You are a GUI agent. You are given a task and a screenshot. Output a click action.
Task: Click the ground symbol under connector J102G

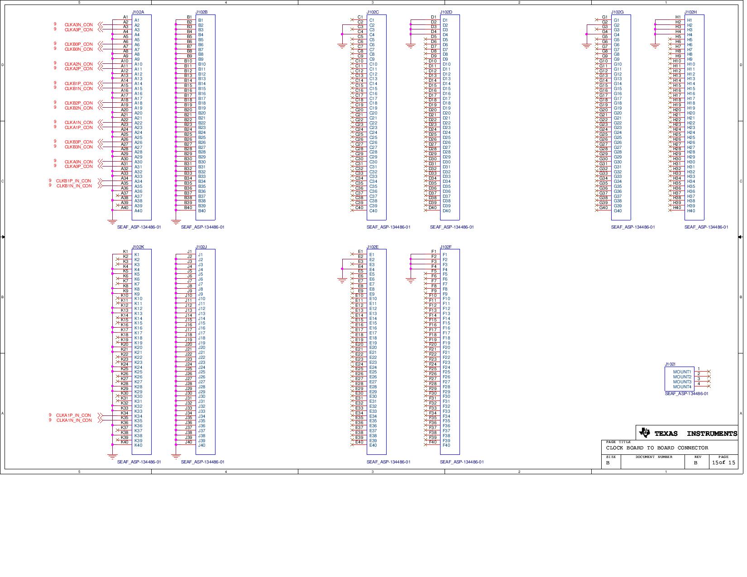[x=587, y=46]
